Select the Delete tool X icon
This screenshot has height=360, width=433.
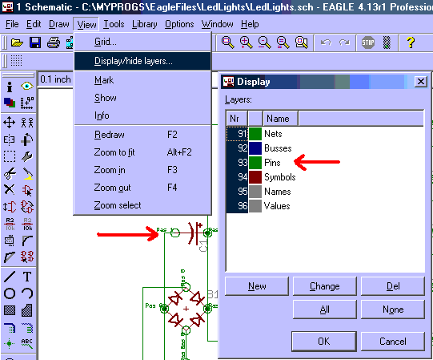(x=9, y=190)
